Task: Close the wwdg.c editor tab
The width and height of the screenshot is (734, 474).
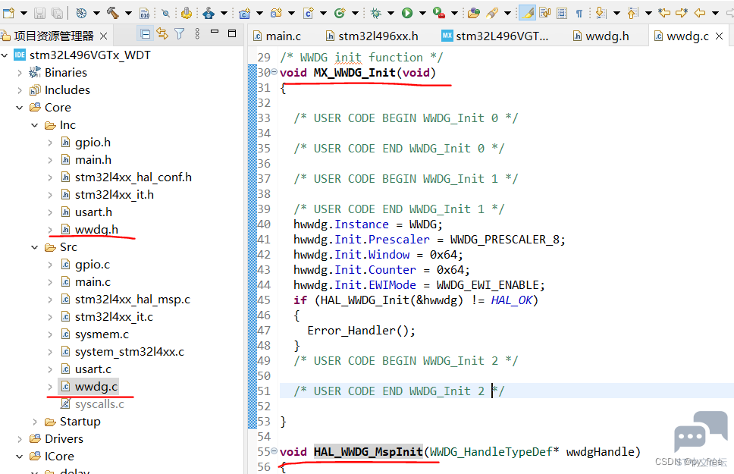Action: pos(720,36)
